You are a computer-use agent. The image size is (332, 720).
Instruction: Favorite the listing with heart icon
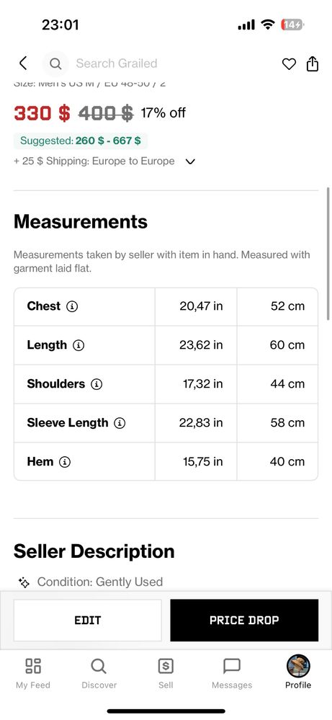point(289,64)
